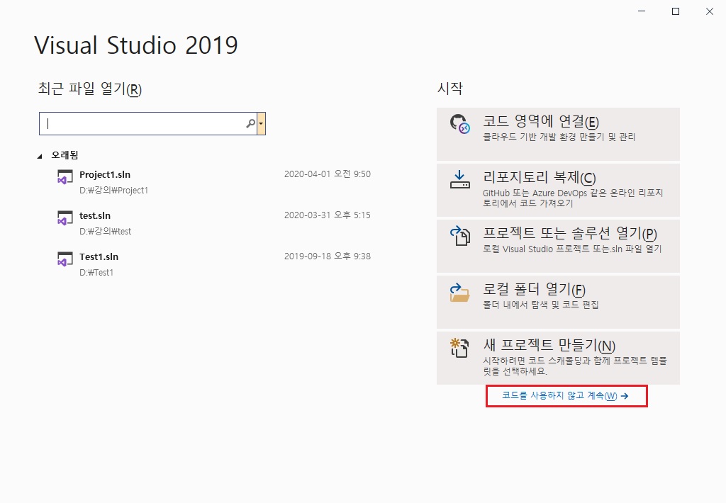Image resolution: width=726 pixels, height=503 pixels.
Task: Click the date 2020-03-31 오후 5:15
Action: (x=328, y=215)
